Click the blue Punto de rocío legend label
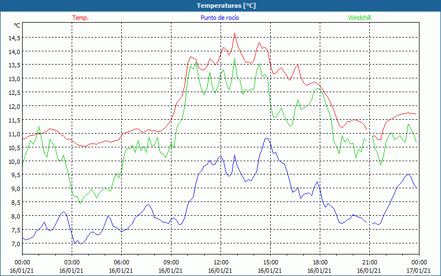The width and height of the screenshot is (441, 276). (219, 18)
